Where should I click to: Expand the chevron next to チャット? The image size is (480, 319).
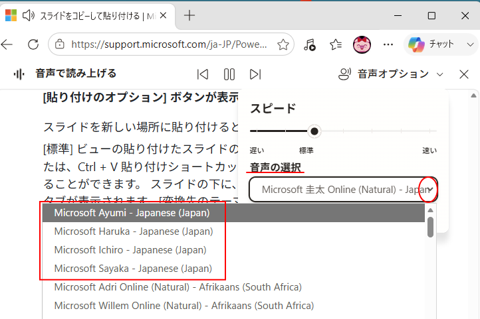coord(470,44)
